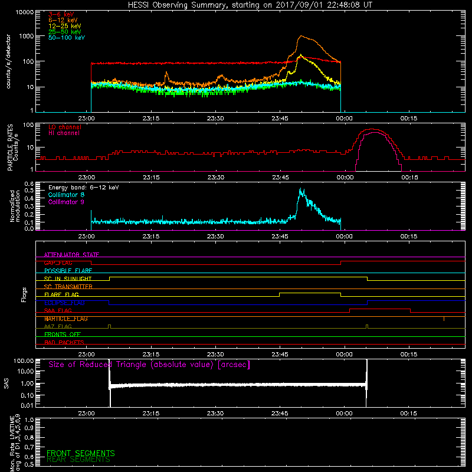Click the PARTICLE_FLAG label
The image size is (472, 472).
66,319
